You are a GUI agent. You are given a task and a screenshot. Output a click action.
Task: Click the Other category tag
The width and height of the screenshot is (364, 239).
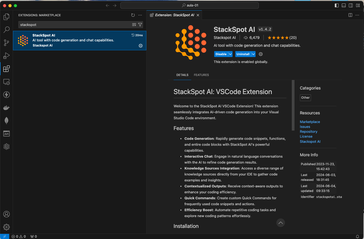pos(306,98)
